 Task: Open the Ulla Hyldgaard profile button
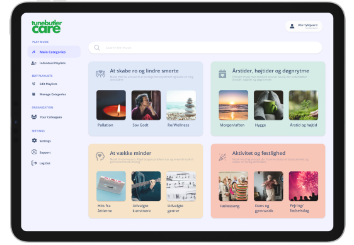[x=304, y=26]
